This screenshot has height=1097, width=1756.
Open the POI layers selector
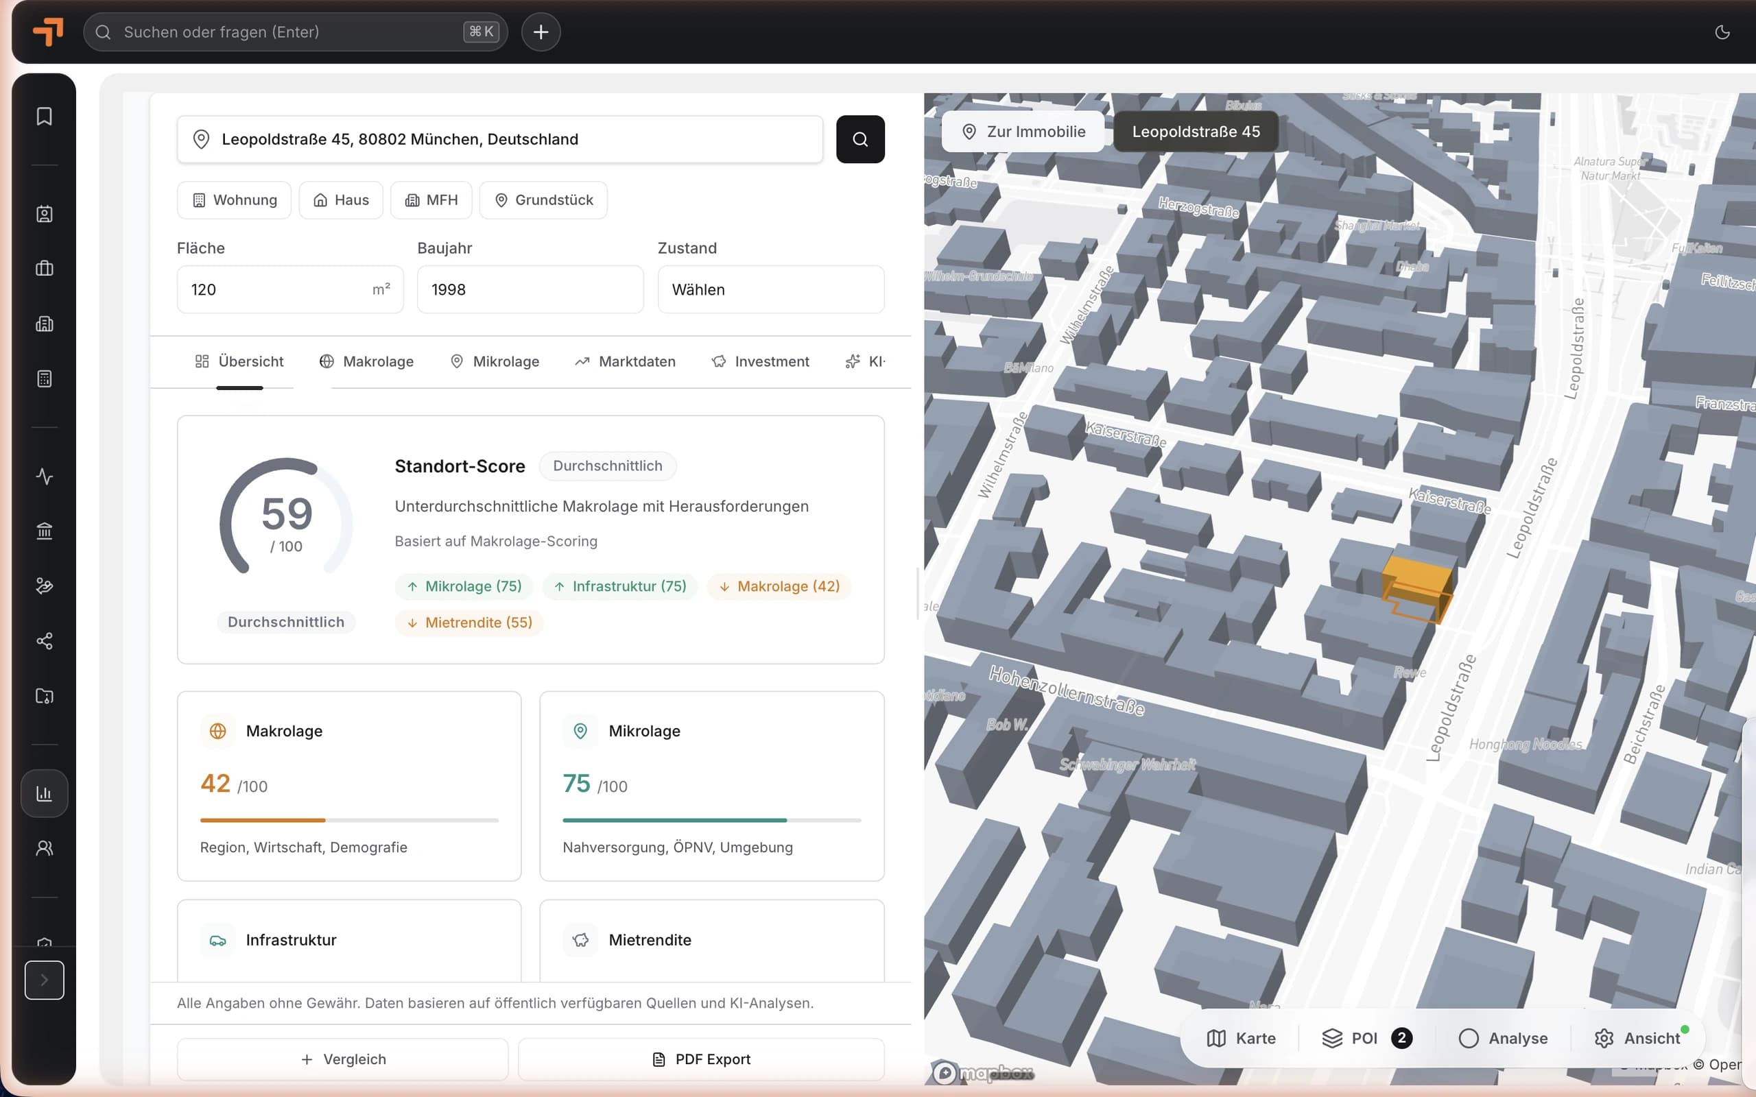[1366, 1038]
